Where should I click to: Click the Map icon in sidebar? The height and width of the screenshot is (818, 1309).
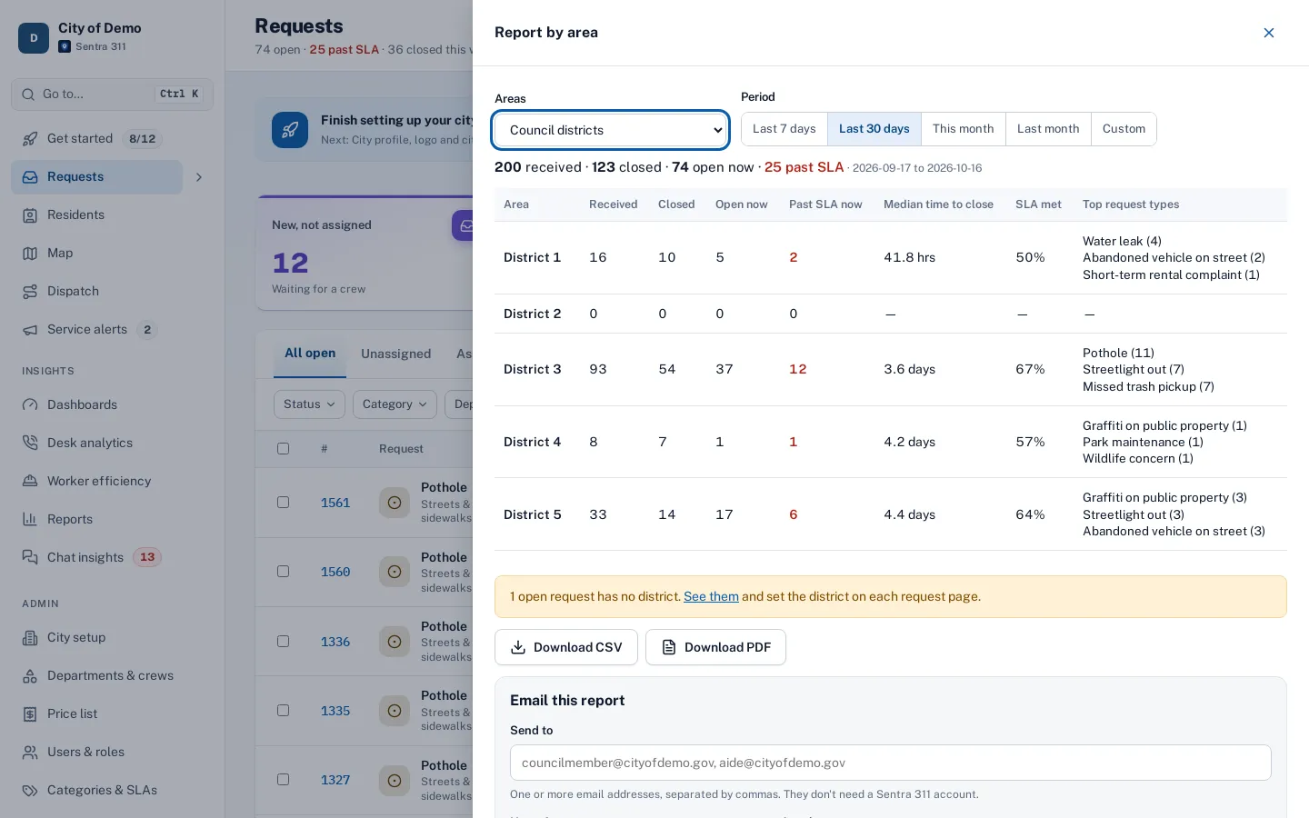[x=30, y=253]
